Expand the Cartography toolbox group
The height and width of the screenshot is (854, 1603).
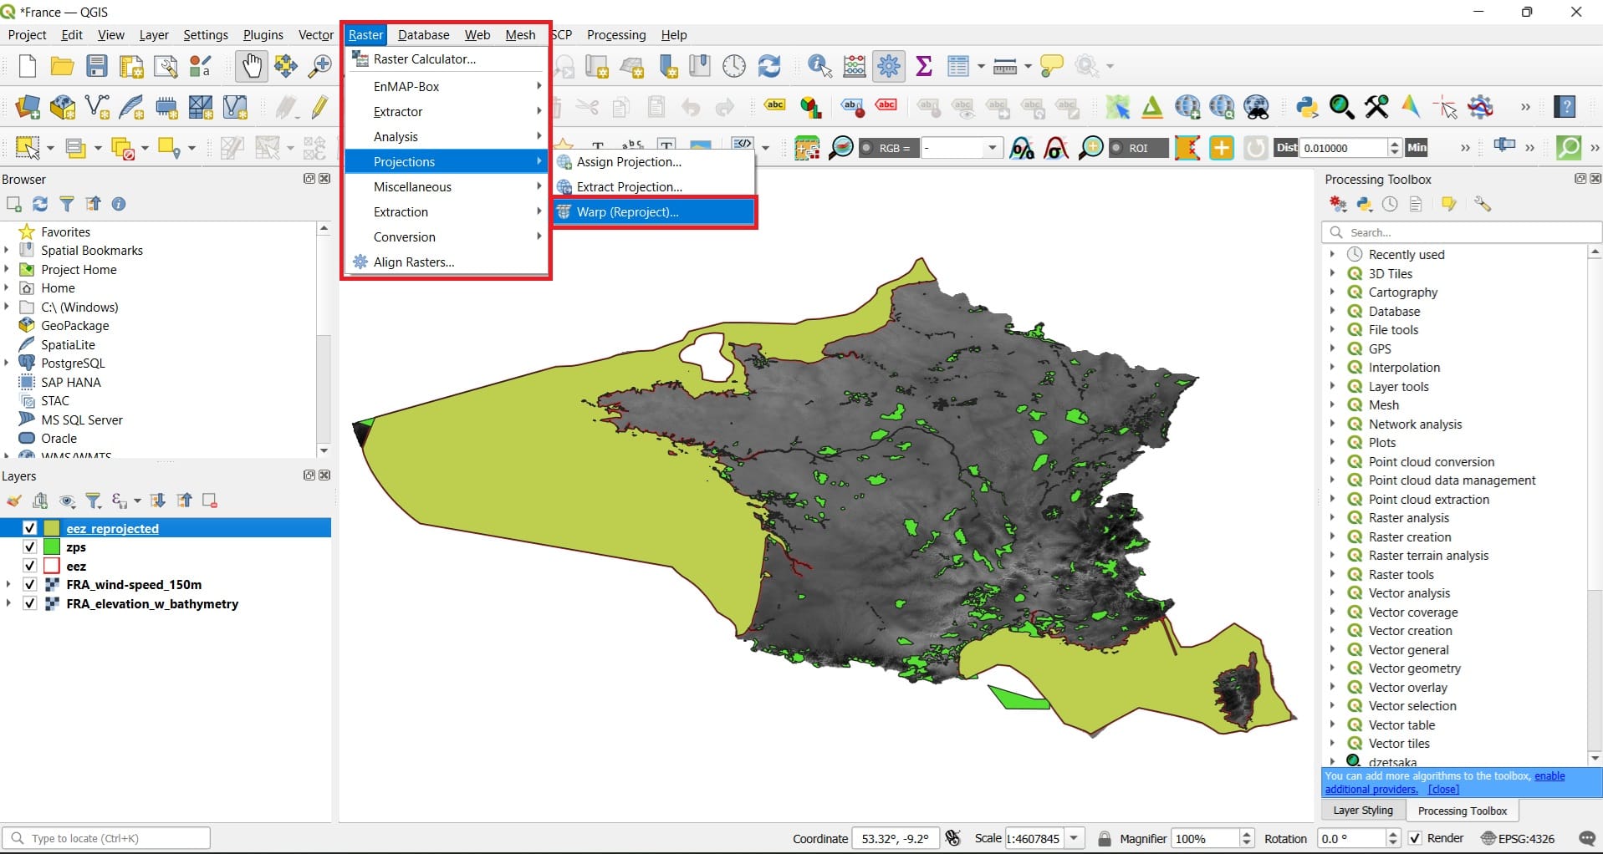pyautogui.click(x=1333, y=292)
